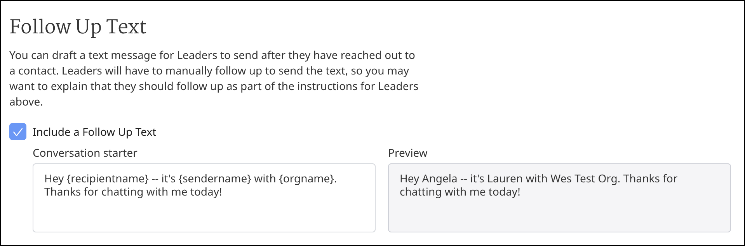Place cursor on {orgname} placeholder
The height and width of the screenshot is (246, 745).
(x=306, y=178)
